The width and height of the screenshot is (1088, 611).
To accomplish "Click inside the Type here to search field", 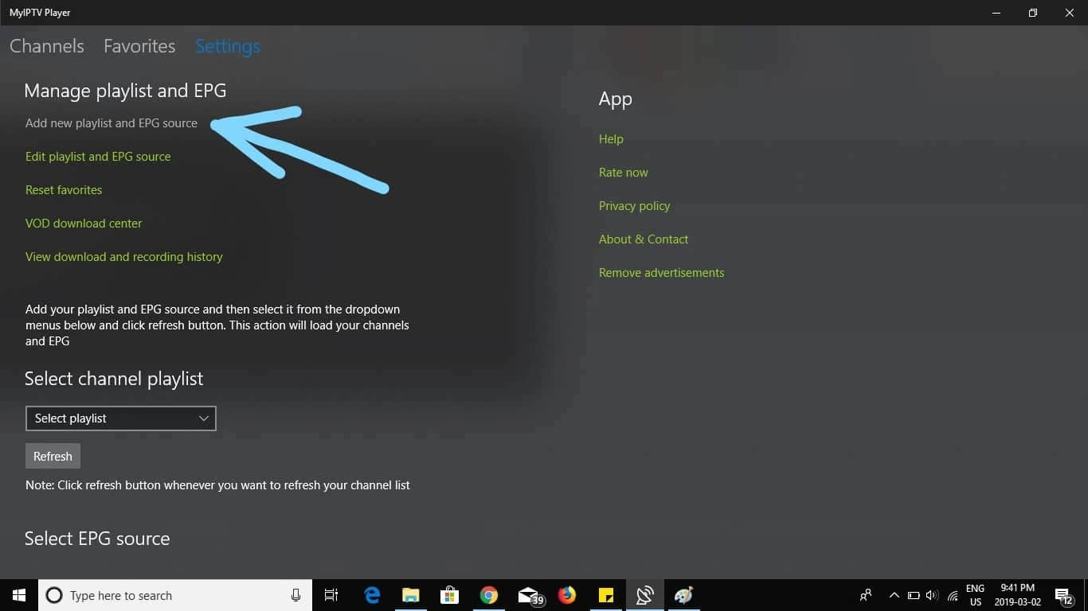I will click(159, 595).
